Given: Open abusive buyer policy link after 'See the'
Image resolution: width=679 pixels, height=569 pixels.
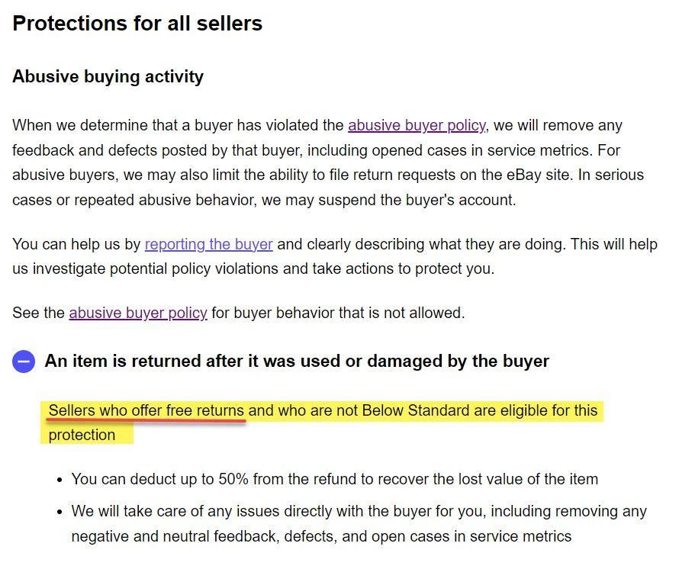Looking at the screenshot, I should (138, 313).
